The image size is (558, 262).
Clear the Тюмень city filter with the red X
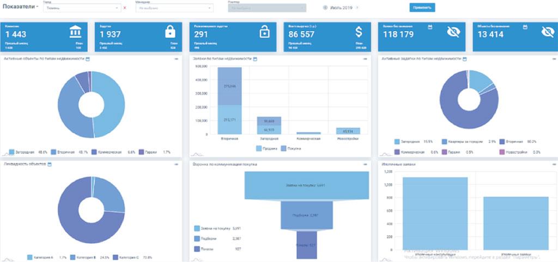125,8
